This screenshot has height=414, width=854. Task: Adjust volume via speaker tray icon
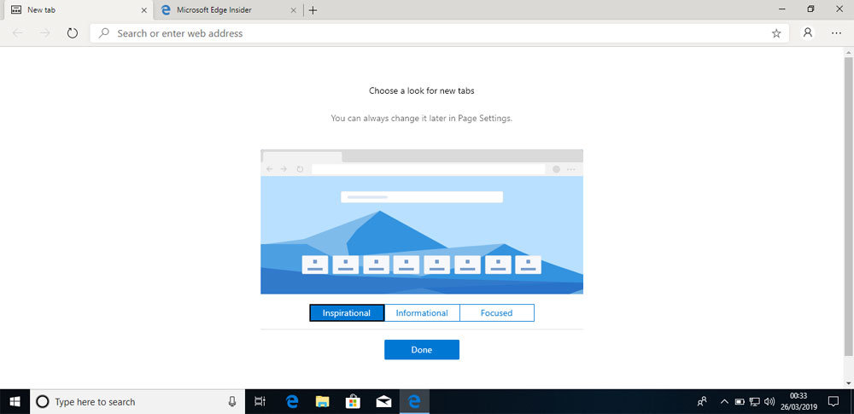click(769, 401)
